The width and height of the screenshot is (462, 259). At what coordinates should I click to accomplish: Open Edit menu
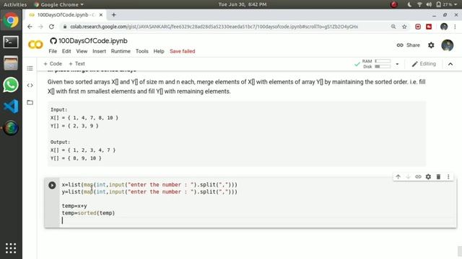(66, 51)
